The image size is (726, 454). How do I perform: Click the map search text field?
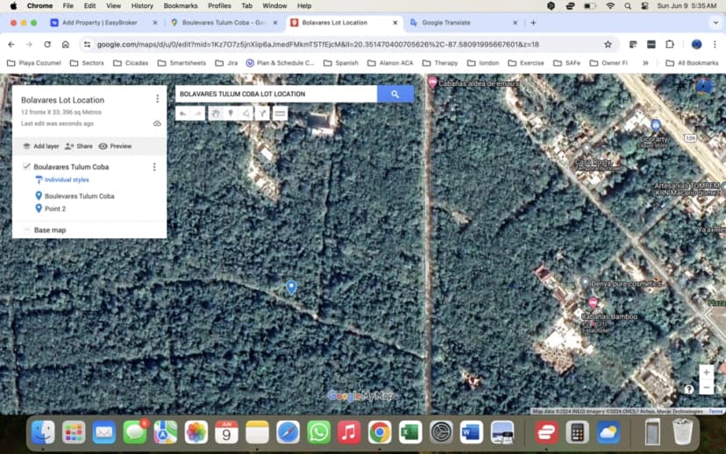pos(275,94)
